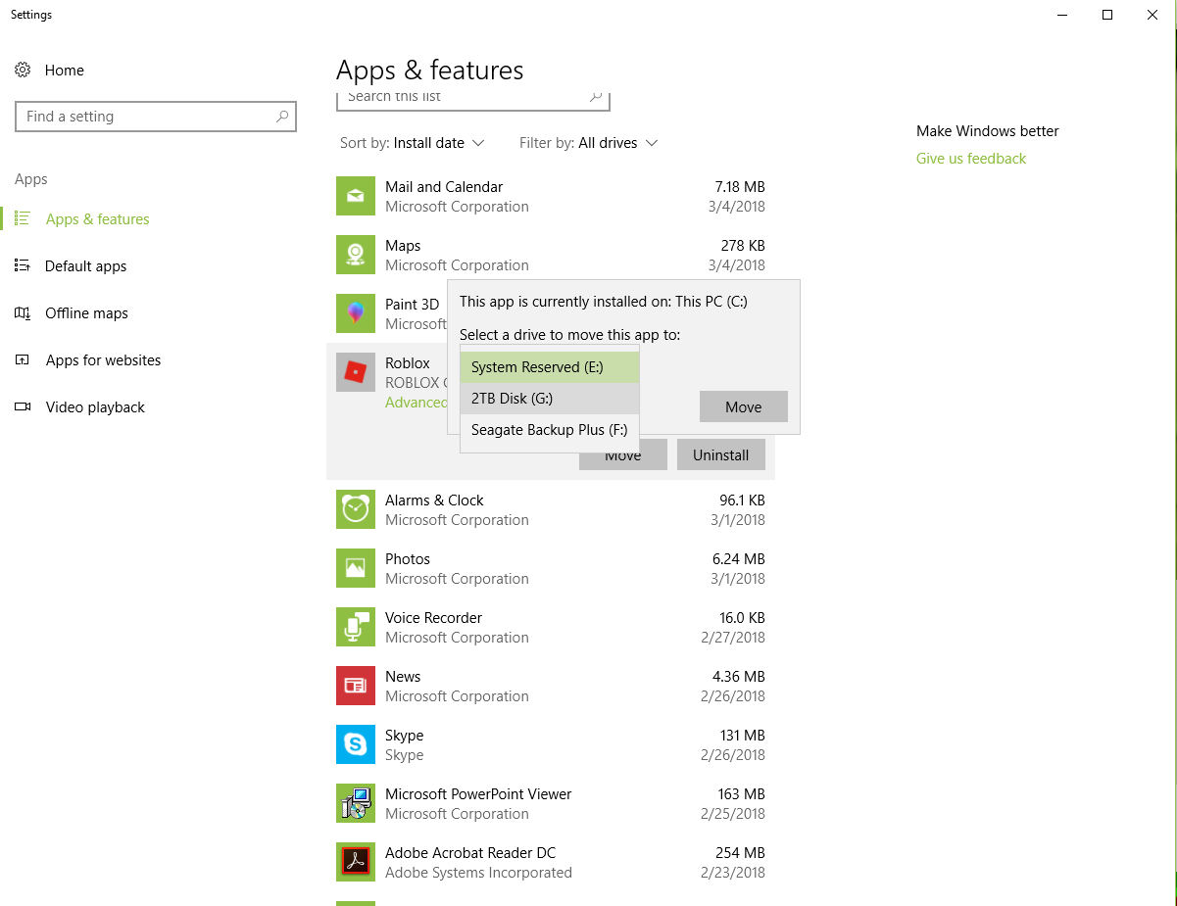Image resolution: width=1177 pixels, height=906 pixels.
Task: Click the Adobe Systems Incorporated publisher text
Action: pyautogui.click(x=478, y=873)
